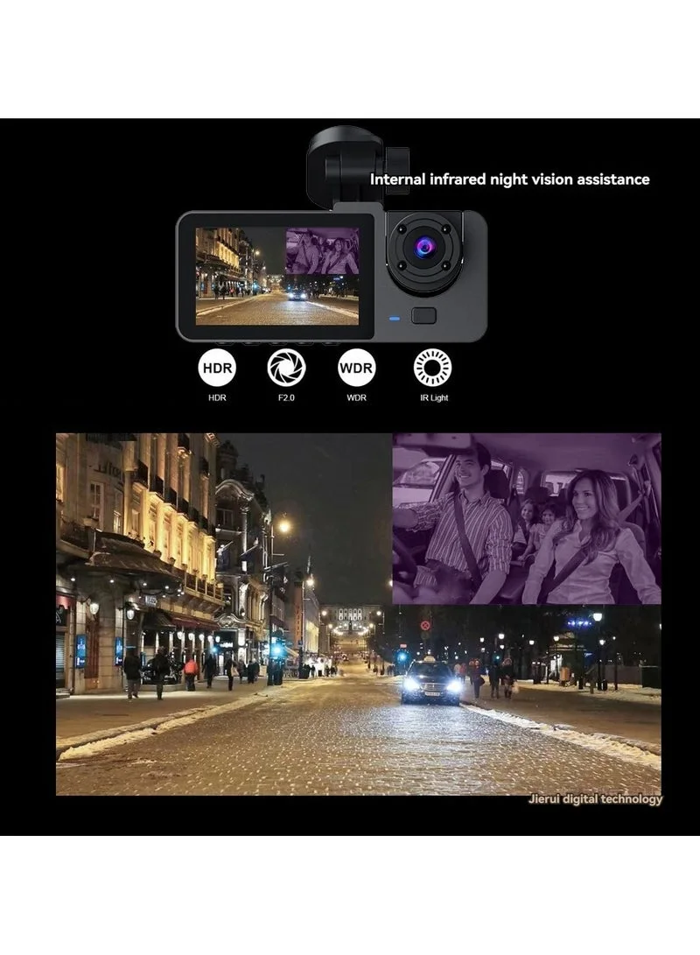Click the F2.0 aperture icon

(x=286, y=368)
